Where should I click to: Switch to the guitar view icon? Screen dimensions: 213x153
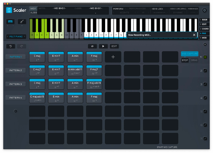tap(22, 22)
